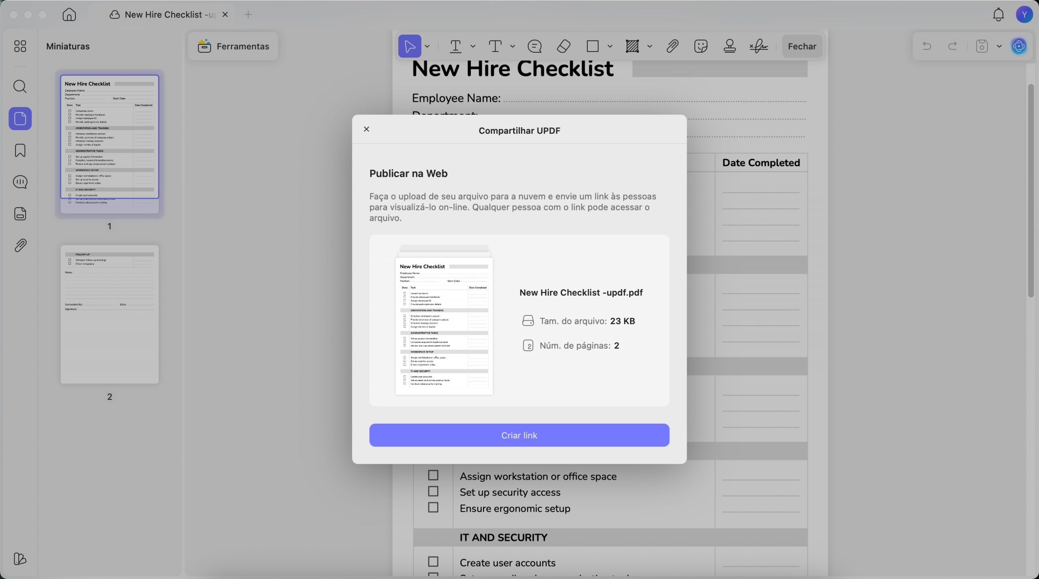This screenshot has height=579, width=1039.
Task: Open the Ferramentas button
Action: 233,46
